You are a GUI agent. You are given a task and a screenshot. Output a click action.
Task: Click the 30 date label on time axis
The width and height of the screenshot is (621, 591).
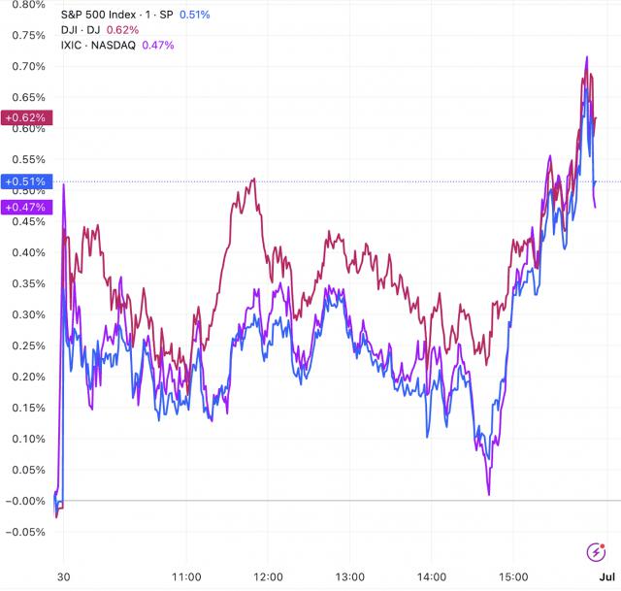[64, 575]
